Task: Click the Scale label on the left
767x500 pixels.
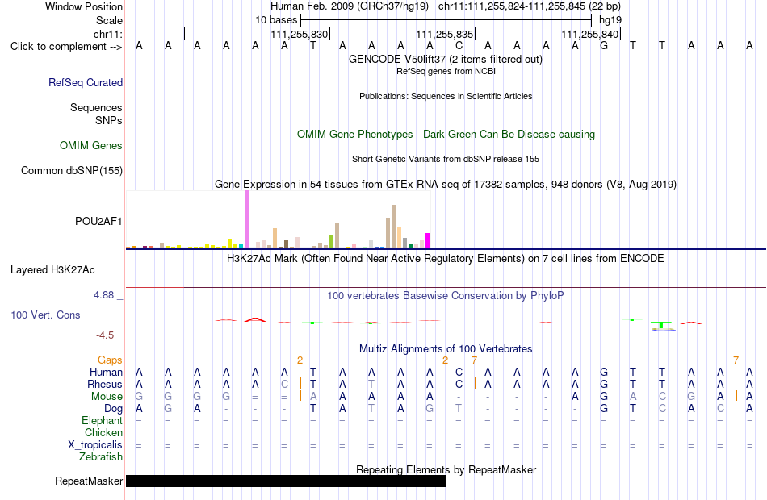Action: point(110,20)
